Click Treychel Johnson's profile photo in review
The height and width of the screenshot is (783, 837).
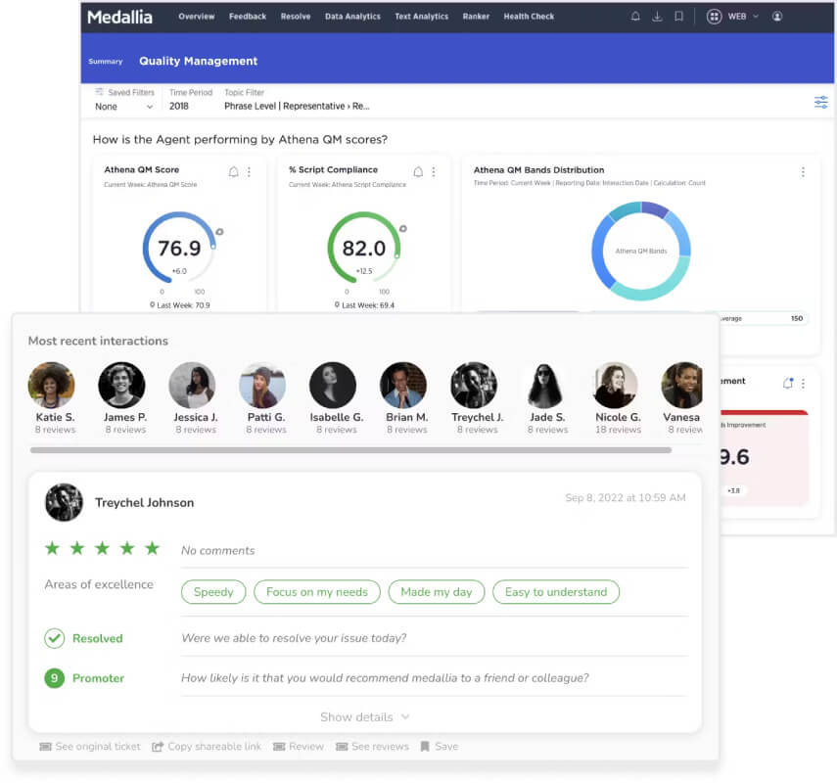[x=64, y=502]
